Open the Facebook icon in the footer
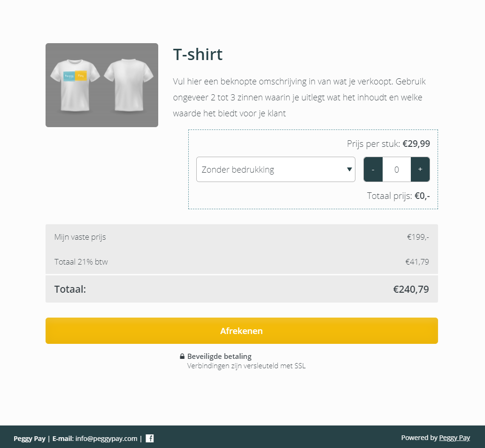This screenshot has width=485, height=448. click(150, 438)
